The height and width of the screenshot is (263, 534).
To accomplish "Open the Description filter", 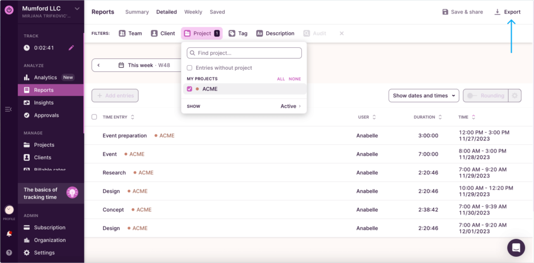I will click(x=275, y=33).
